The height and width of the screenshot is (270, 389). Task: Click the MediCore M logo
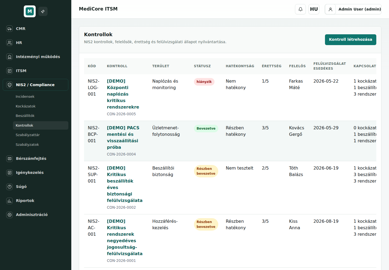coord(30,11)
